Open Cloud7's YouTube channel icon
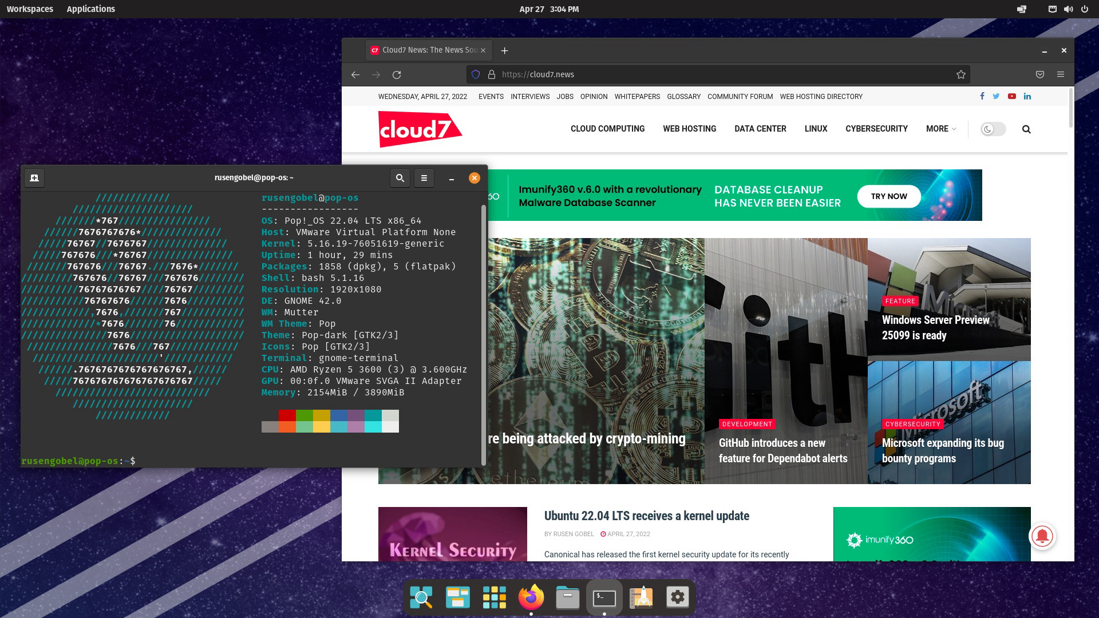Viewport: 1099px width, 618px height. tap(1012, 96)
